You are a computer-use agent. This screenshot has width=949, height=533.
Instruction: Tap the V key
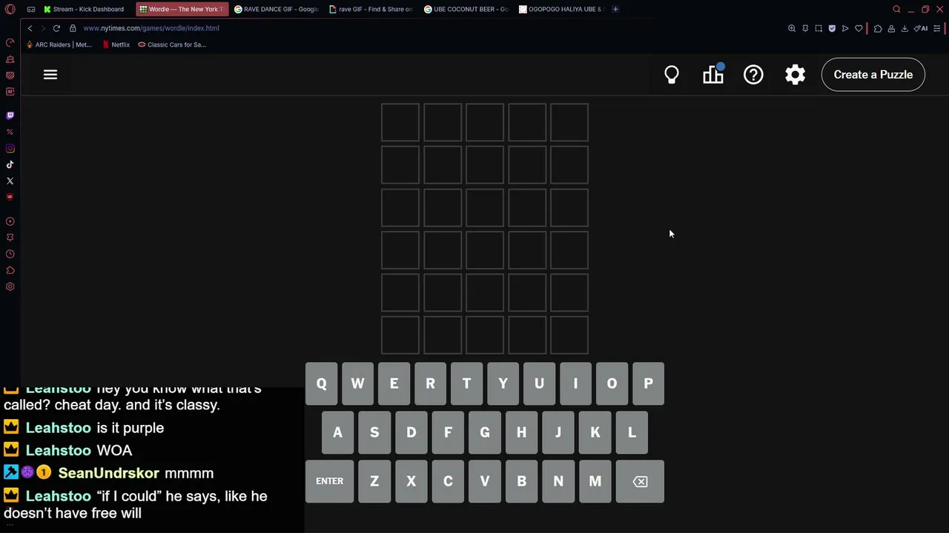[x=485, y=481]
